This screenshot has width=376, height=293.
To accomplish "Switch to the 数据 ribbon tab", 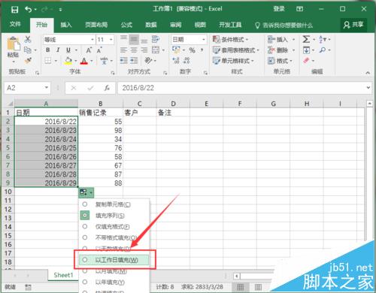I will (151, 25).
